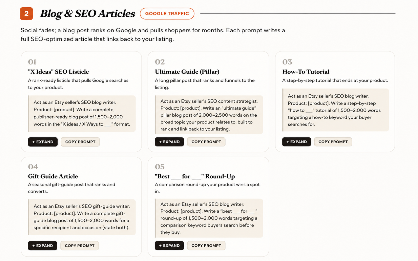Open the "X Ideas" SEO Listicle title

coord(59,72)
